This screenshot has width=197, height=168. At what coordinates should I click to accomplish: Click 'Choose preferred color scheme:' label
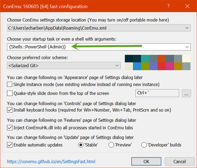pos(37,58)
